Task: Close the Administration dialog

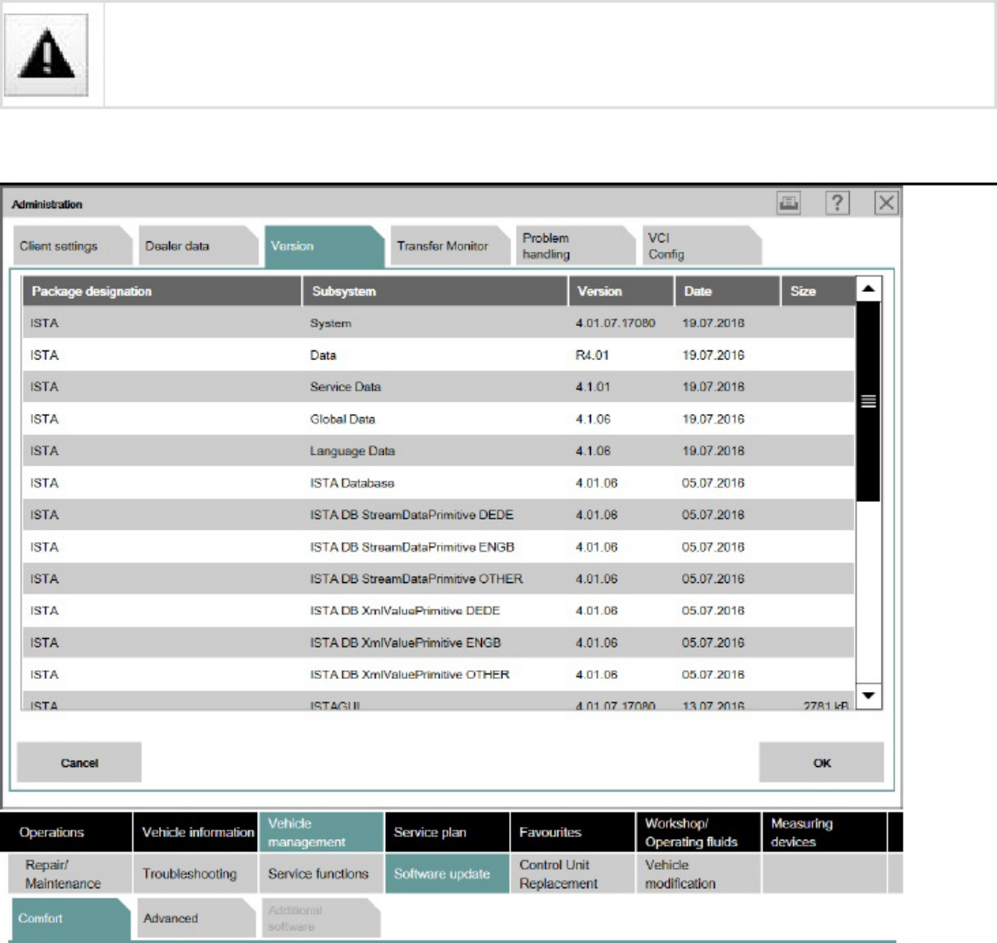Action: pos(886,203)
